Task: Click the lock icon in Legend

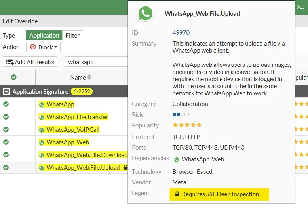Action: tap(177, 194)
